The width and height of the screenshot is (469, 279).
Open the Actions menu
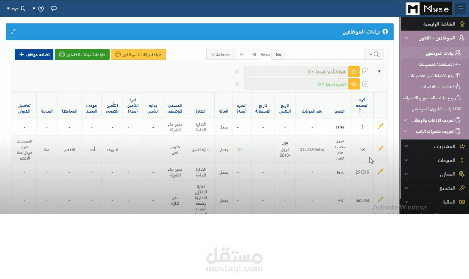(220, 54)
